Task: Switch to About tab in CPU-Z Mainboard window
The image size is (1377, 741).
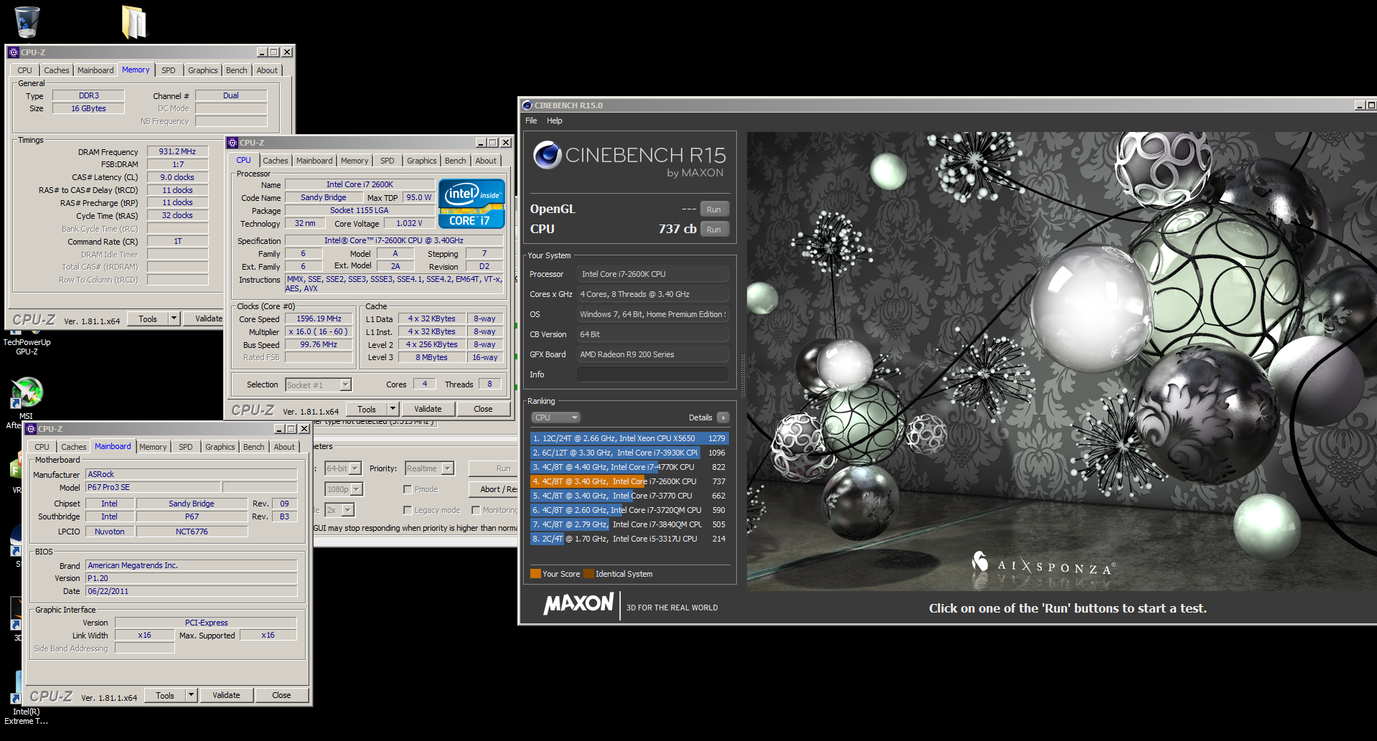Action: [x=284, y=447]
